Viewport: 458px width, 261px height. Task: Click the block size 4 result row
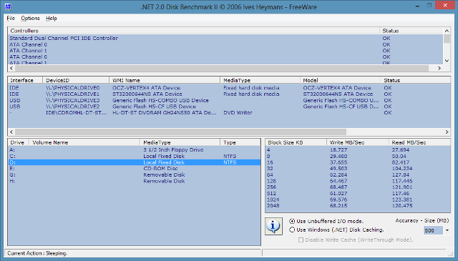point(358,149)
